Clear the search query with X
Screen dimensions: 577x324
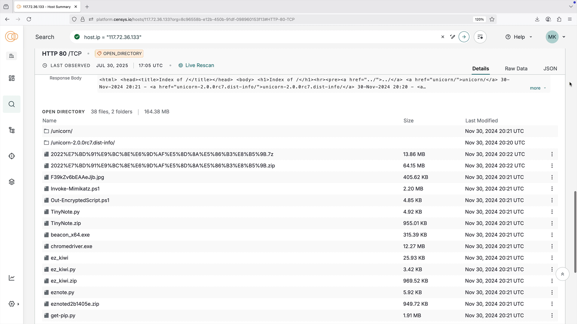point(443,37)
